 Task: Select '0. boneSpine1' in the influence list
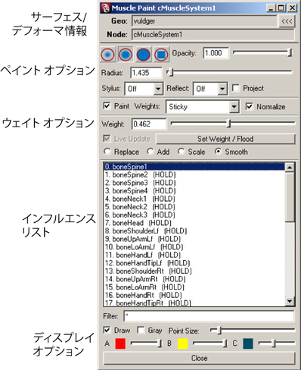point(194,167)
